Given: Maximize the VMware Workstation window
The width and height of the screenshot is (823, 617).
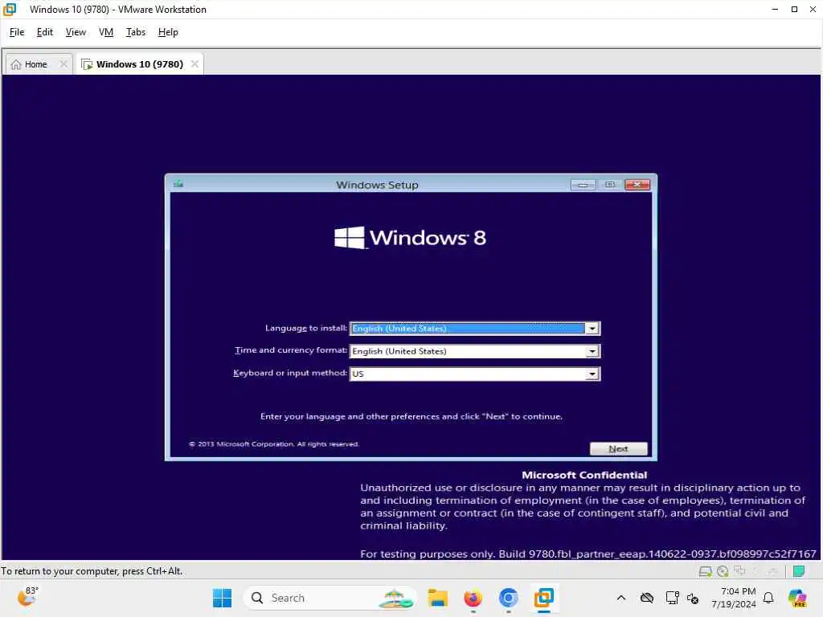Looking at the screenshot, I should point(794,9).
